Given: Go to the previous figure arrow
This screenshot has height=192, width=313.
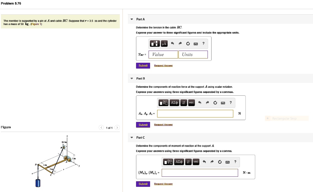Looking at the screenshot, I should coord(101,127).
